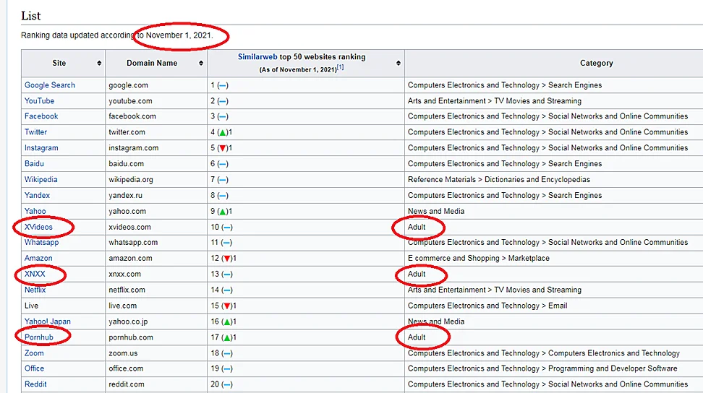The height and width of the screenshot is (393, 703).
Task: Open the Reddit site link
Action: point(35,384)
